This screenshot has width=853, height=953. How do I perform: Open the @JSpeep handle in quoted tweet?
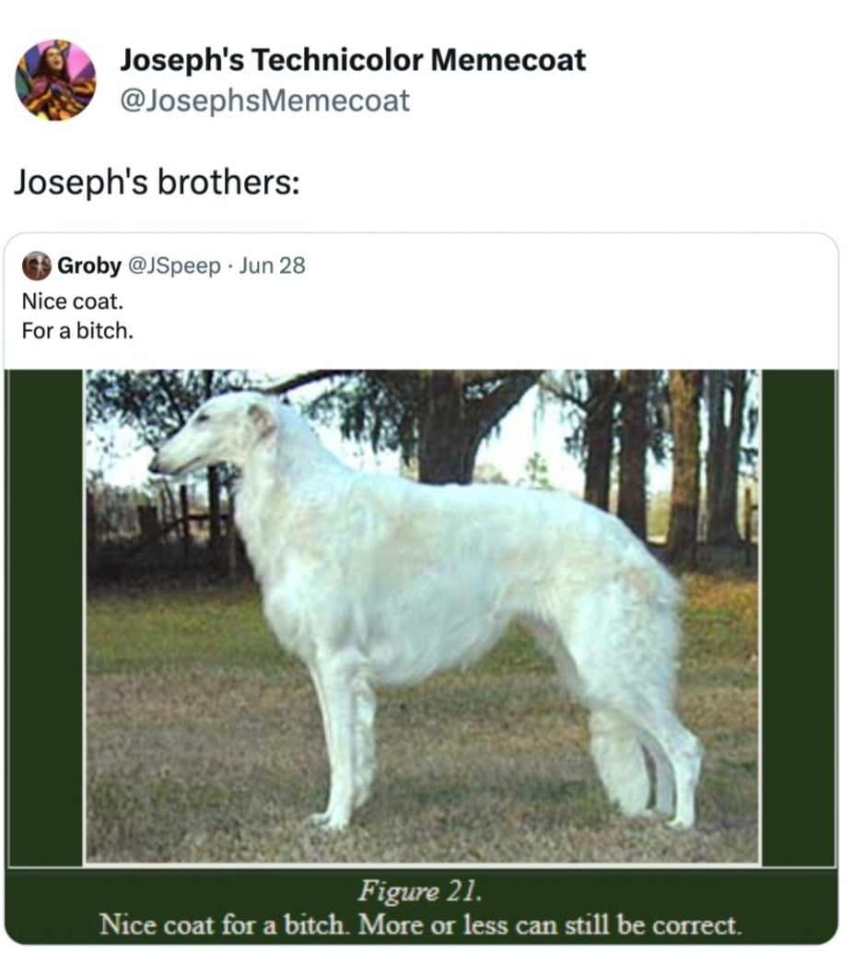click(x=174, y=266)
